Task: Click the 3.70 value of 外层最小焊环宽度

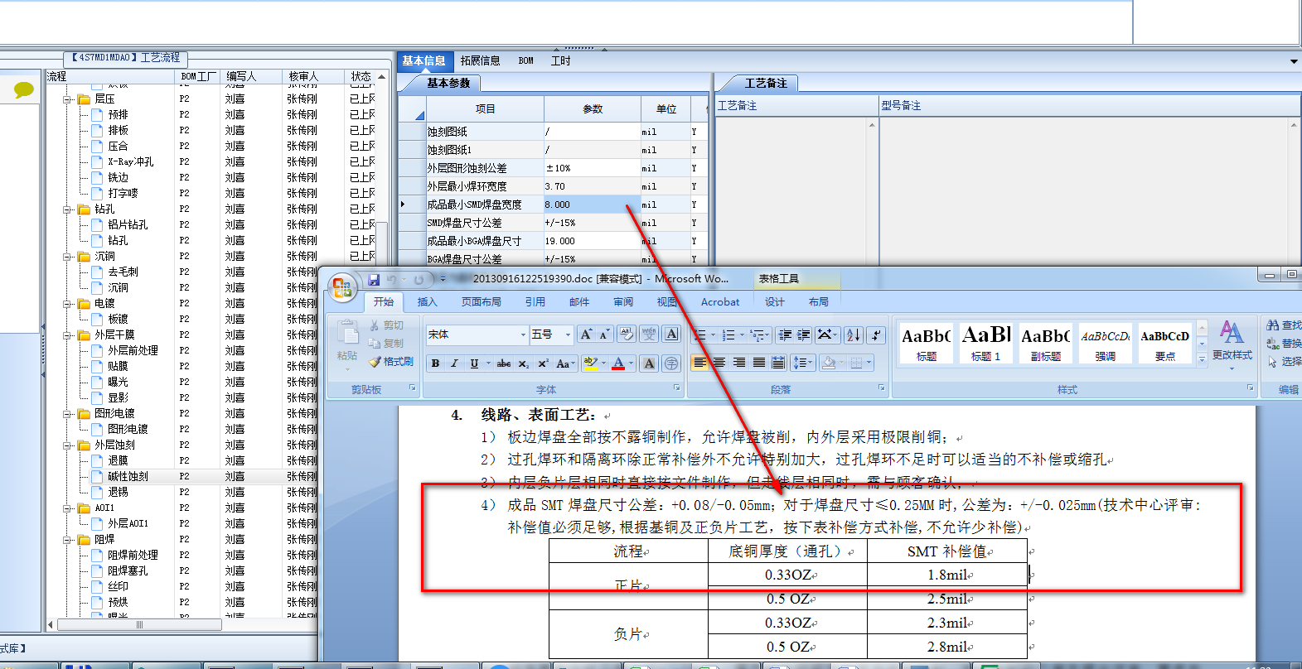Action: click(592, 186)
